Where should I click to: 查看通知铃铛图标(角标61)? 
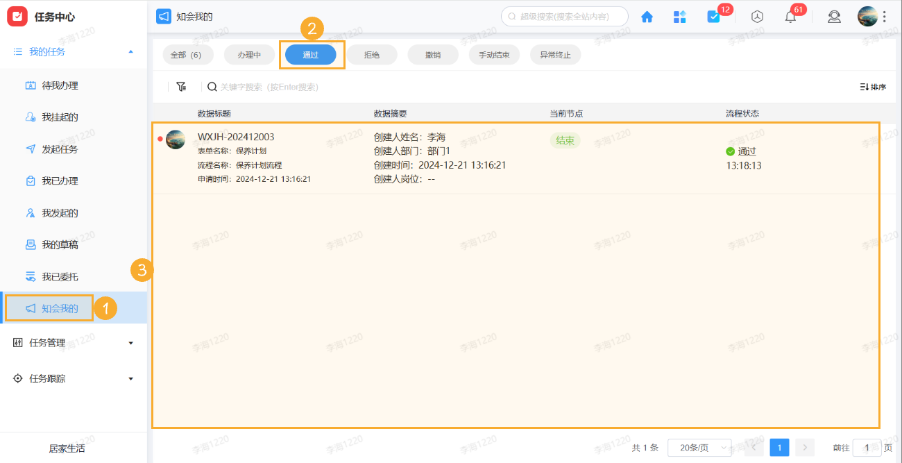tap(790, 16)
